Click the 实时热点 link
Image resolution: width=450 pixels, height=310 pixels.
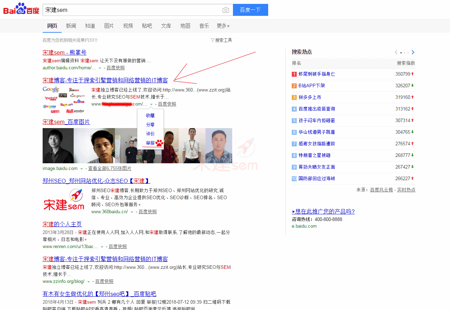tap(406, 190)
